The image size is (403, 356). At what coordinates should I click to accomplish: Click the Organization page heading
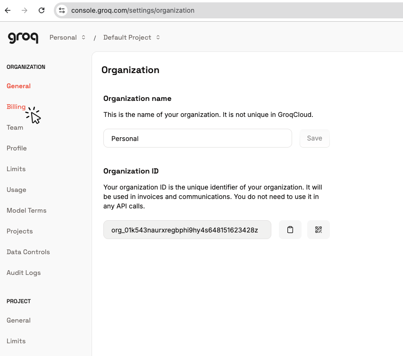click(130, 70)
